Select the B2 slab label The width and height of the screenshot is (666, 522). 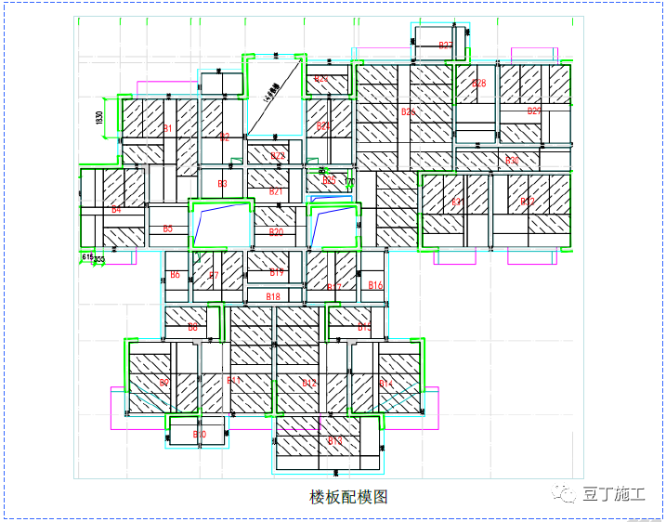click(x=225, y=137)
